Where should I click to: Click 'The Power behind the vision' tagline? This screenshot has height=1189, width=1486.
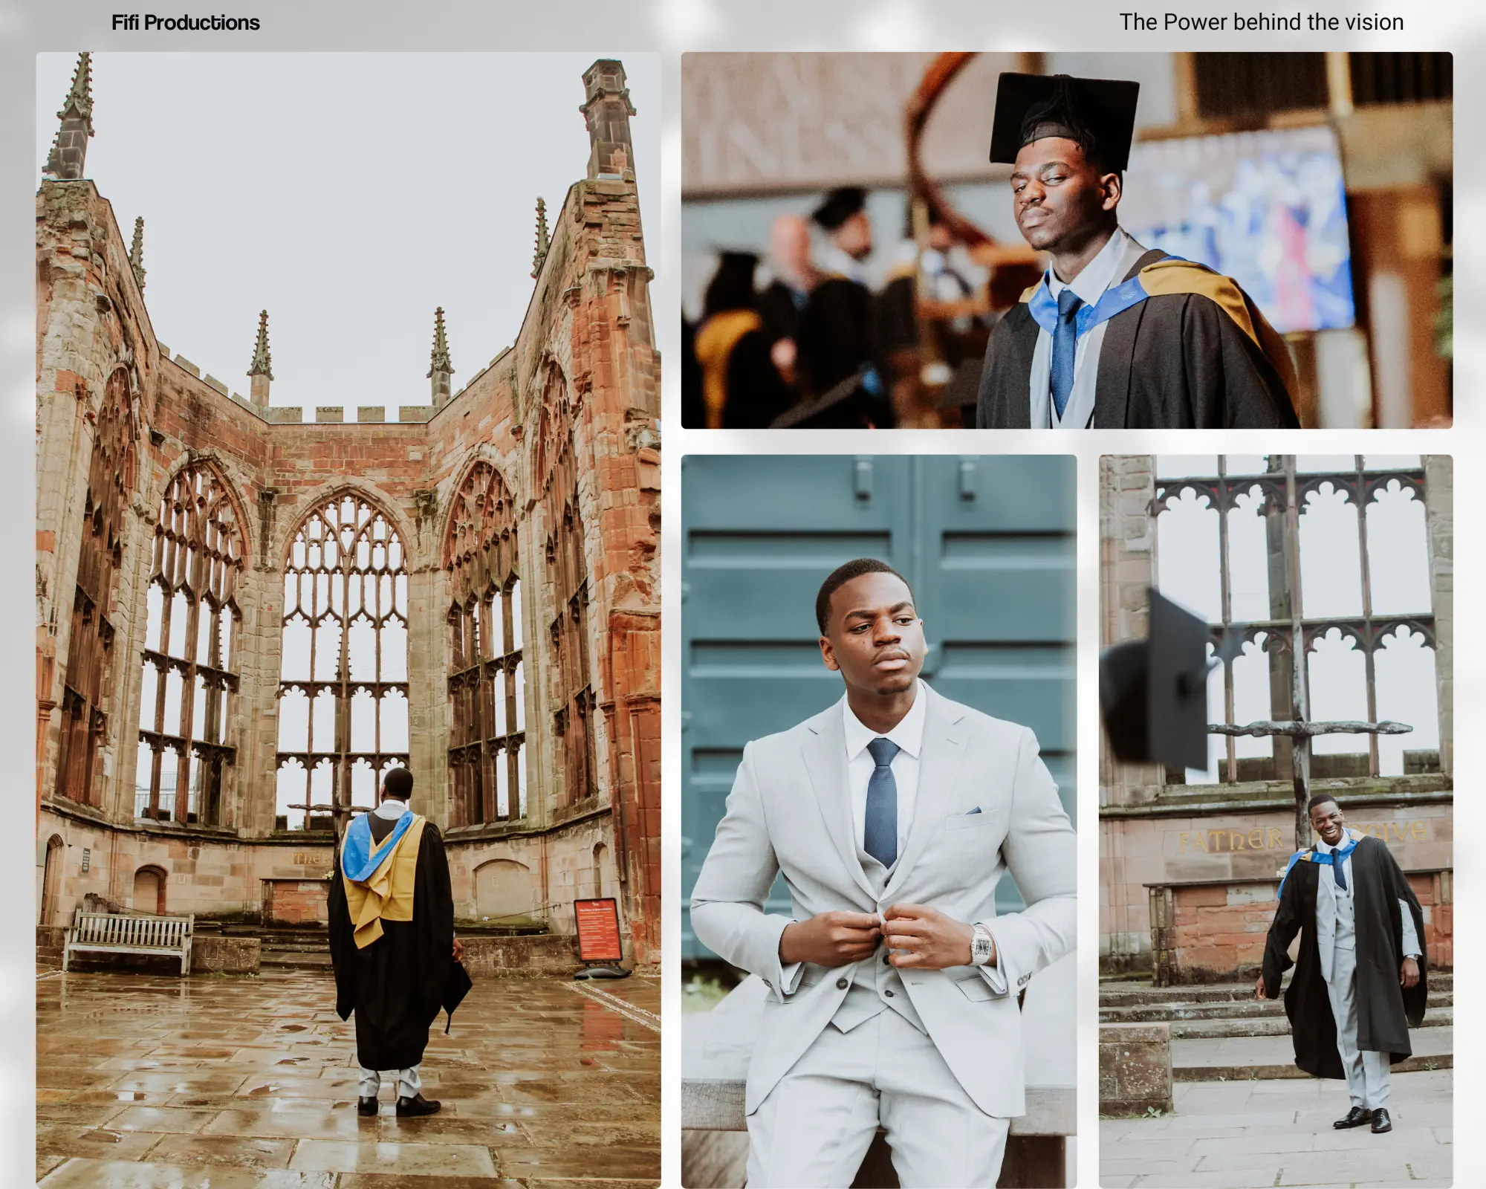[x=1261, y=22]
